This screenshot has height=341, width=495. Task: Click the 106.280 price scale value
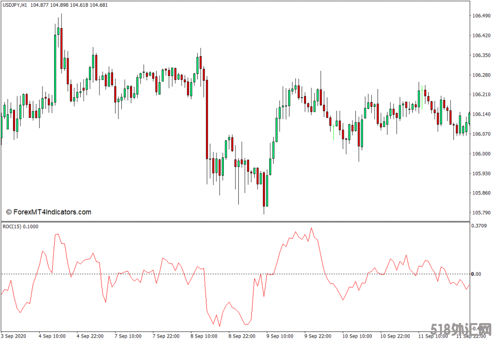point(481,75)
